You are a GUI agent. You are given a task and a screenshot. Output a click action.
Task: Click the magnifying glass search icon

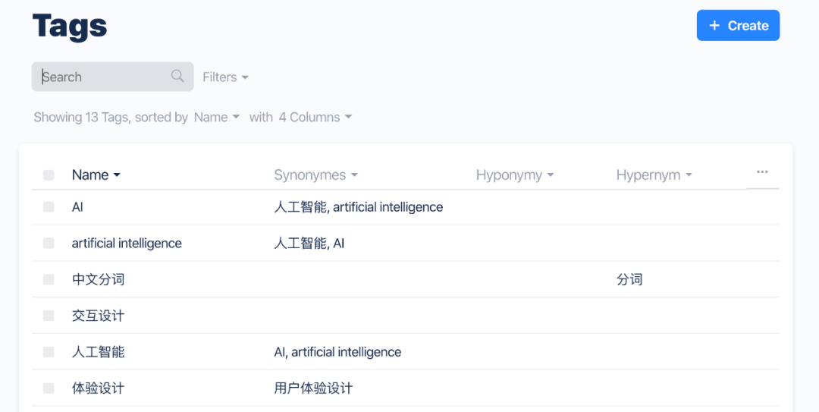(177, 76)
